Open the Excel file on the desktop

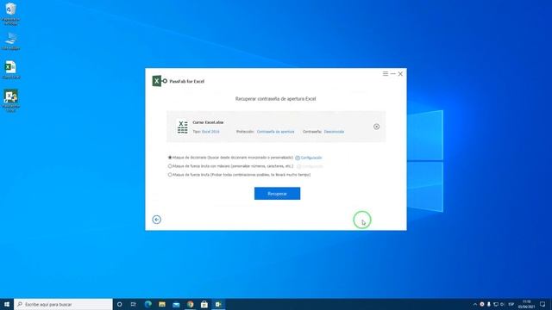pos(10,70)
